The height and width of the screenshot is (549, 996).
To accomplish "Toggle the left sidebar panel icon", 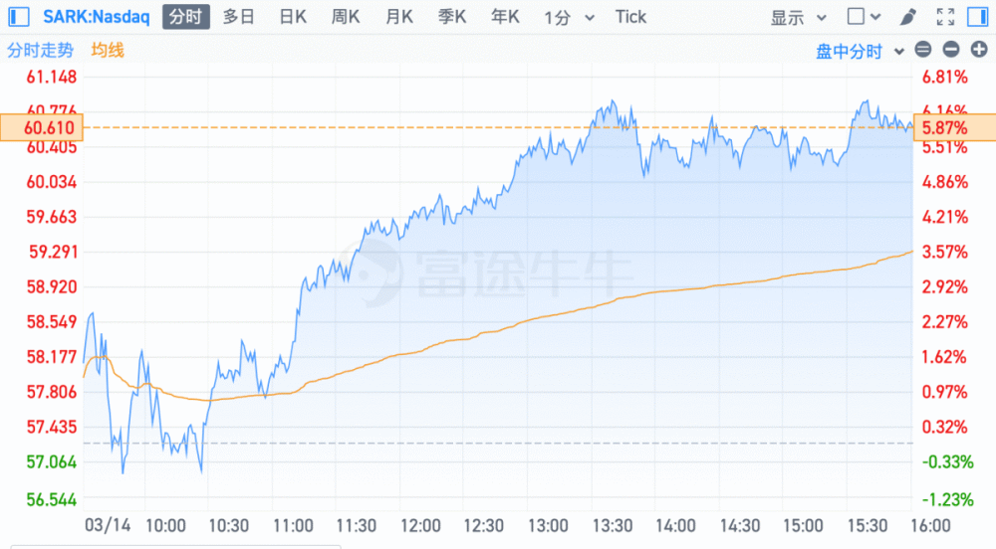I will (20, 17).
